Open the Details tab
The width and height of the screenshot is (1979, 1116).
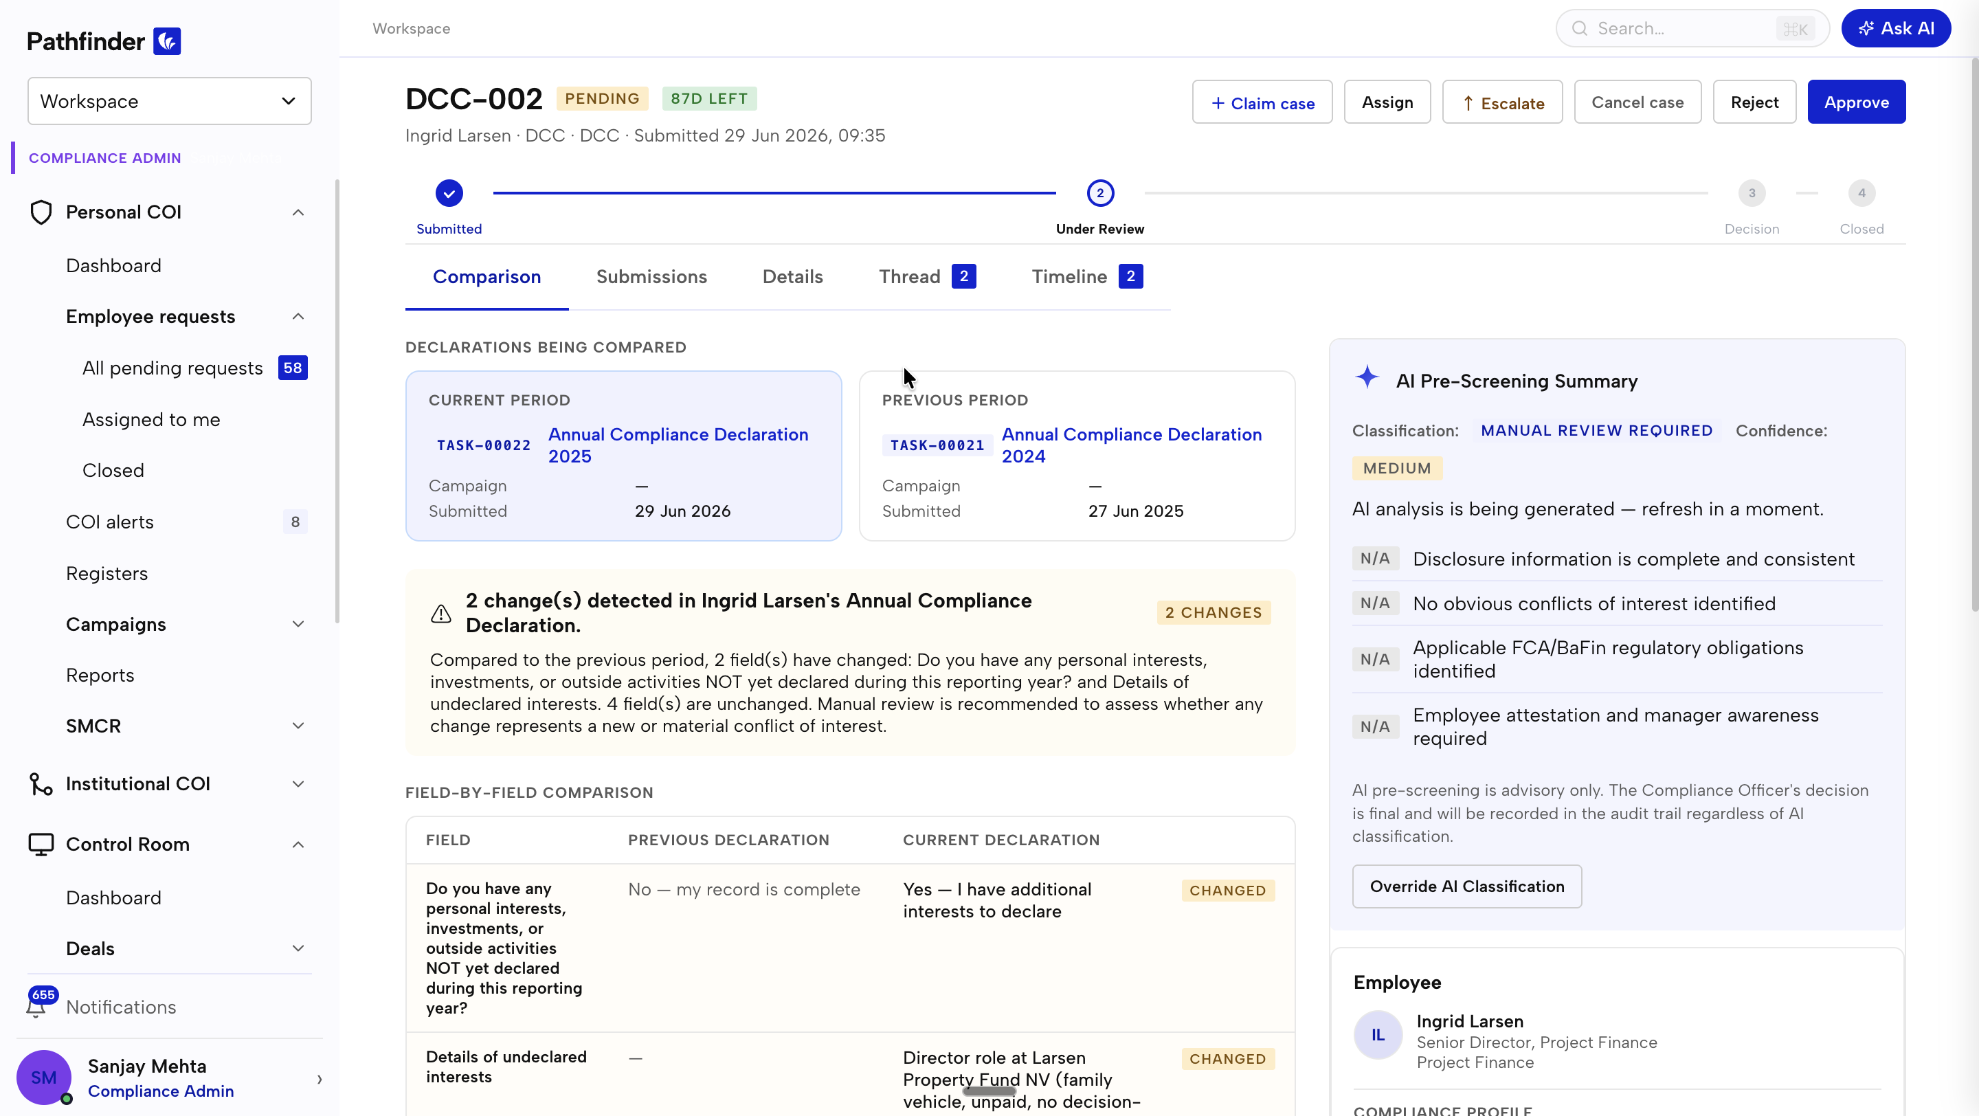pyautogui.click(x=793, y=276)
